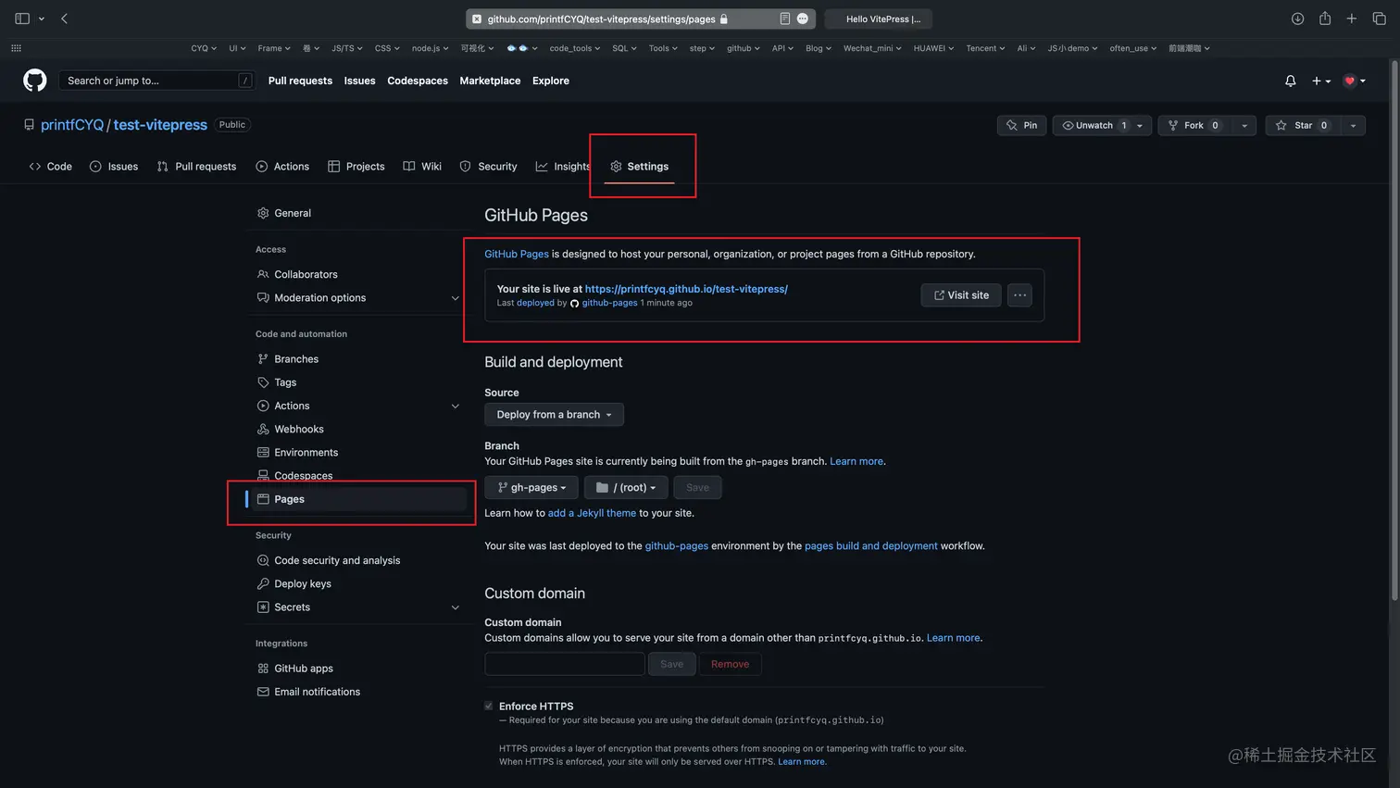Viewport: 1400px width, 788px height.
Task: Expand Moderation options in sidebar
Action: point(455,298)
